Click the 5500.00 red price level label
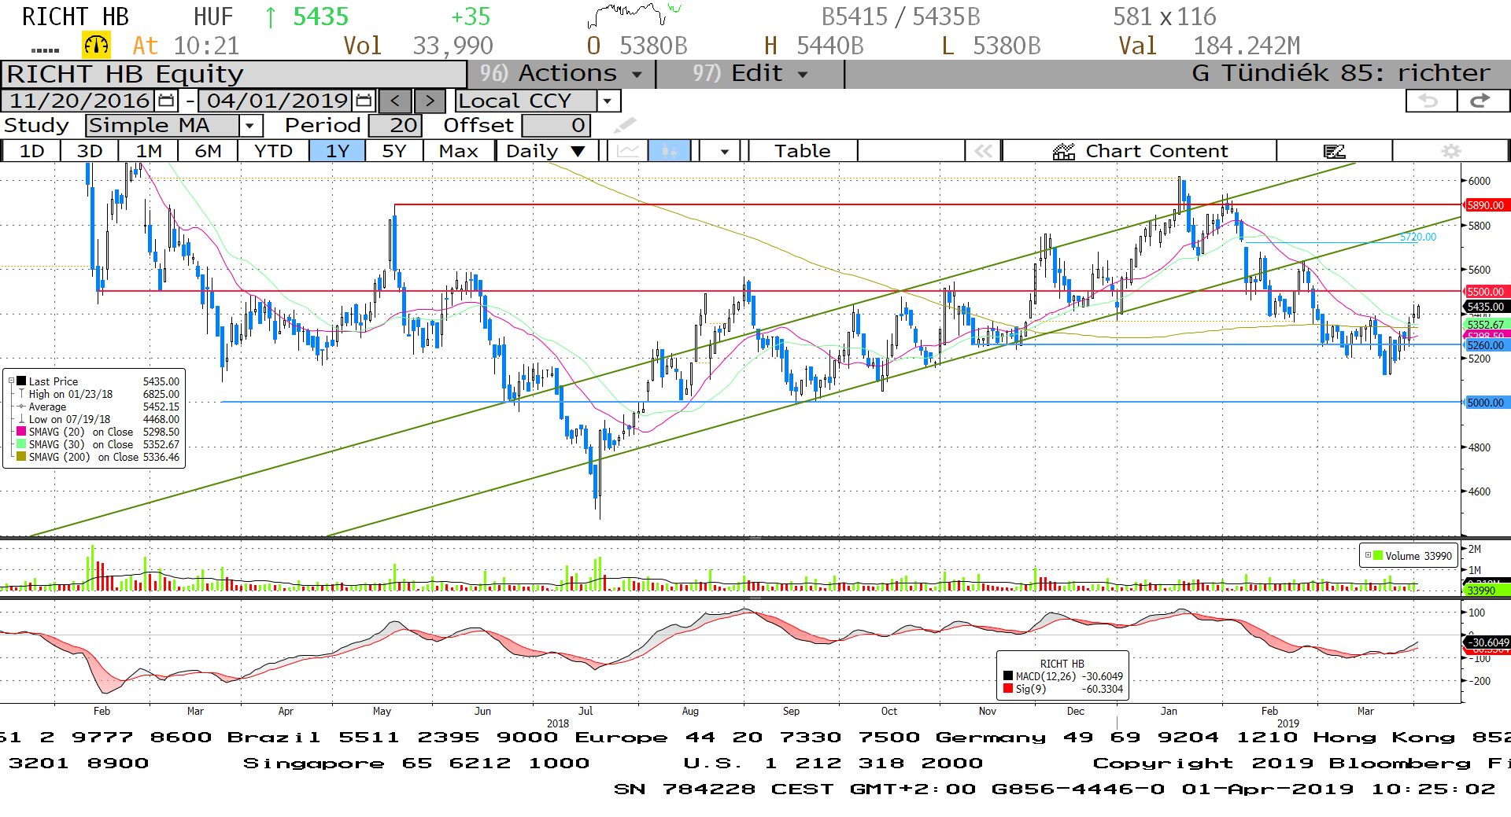 tap(1485, 292)
